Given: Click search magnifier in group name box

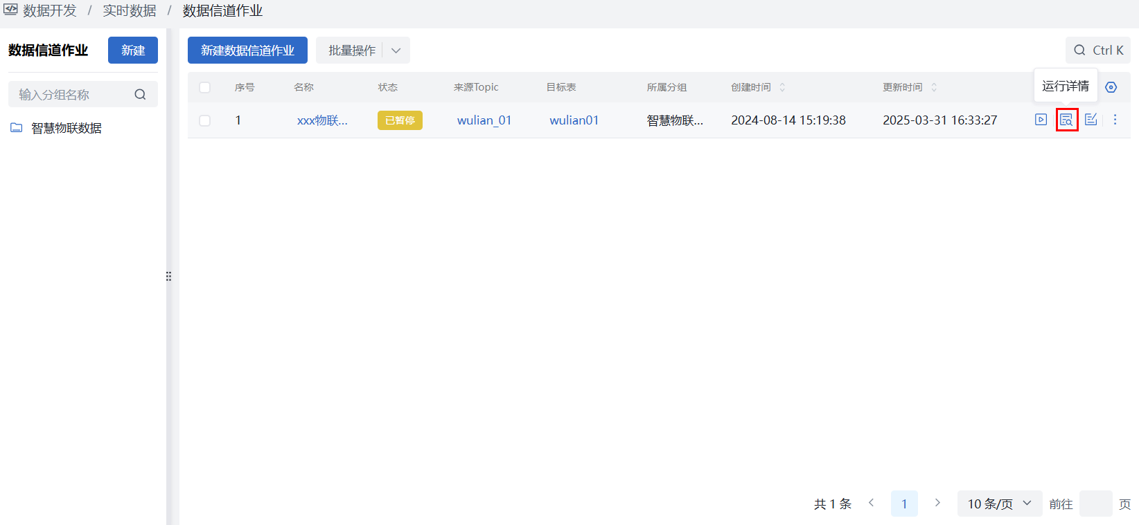Looking at the screenshot, I should (141, 95).
